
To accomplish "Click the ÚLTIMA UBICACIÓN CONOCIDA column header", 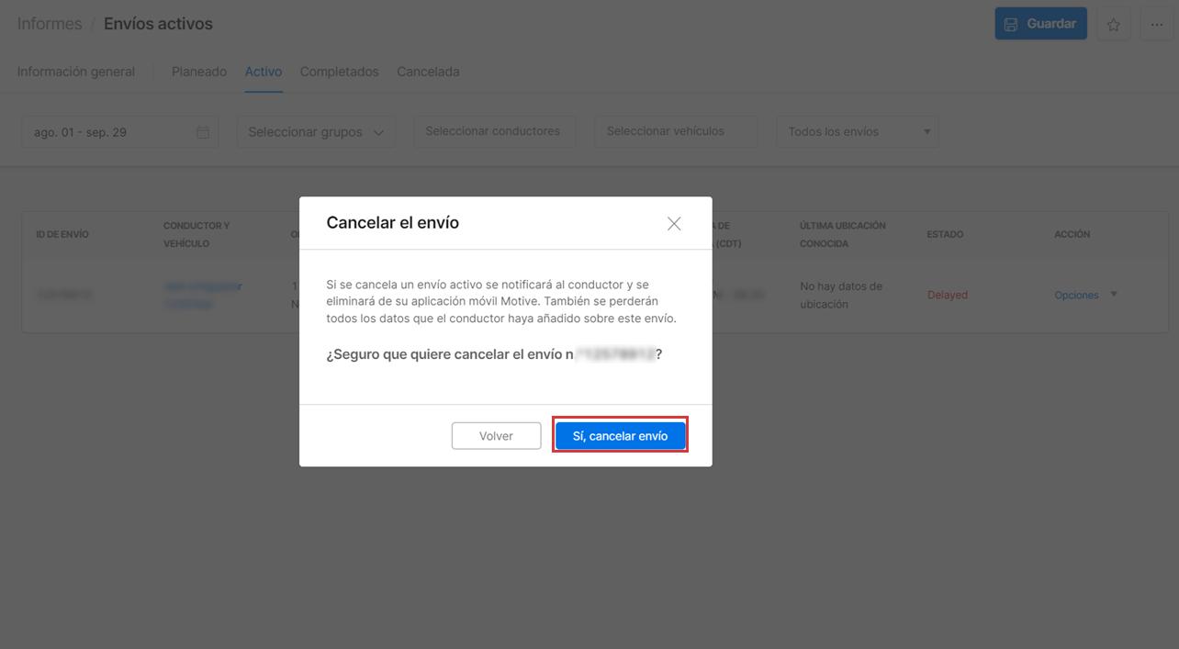I will pyautogui.click(x=843, y=234).
